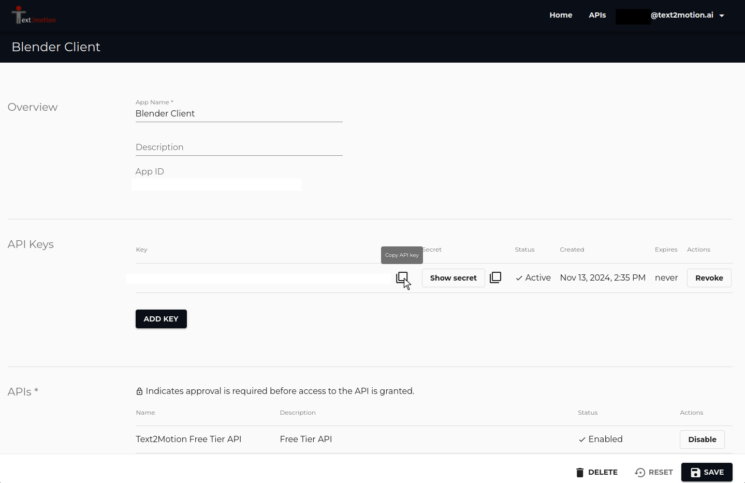Open the Home nav item
Screen dimensions: 745x483
[561, 16]
